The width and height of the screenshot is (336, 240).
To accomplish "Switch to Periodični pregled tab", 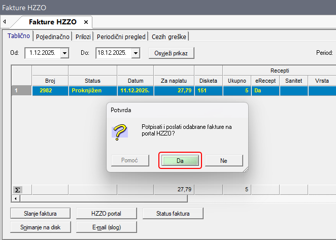I will pyautogui.click(x=121, y=37).
